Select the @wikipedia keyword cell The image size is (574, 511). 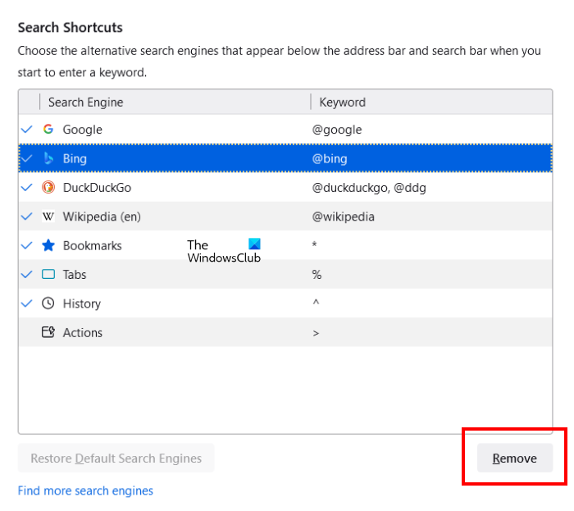[344, 217]
